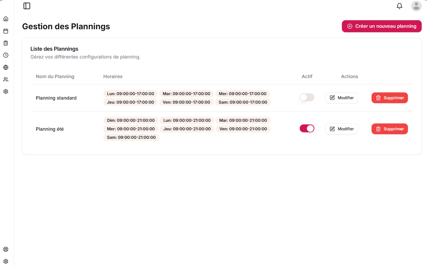The width and height of the screenshot is (427, 268).
Task: Click Créer un nouveau planning
Action: pyautogui.click(x=381, y=26)
